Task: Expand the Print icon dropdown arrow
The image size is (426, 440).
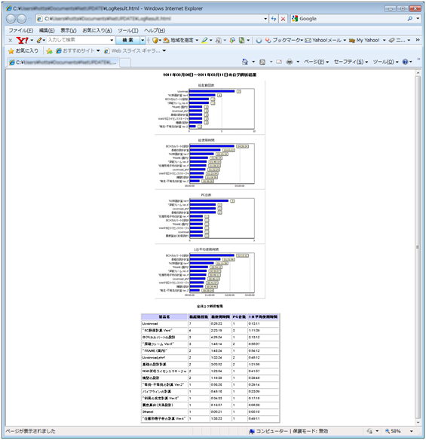Action: (298, 62)
